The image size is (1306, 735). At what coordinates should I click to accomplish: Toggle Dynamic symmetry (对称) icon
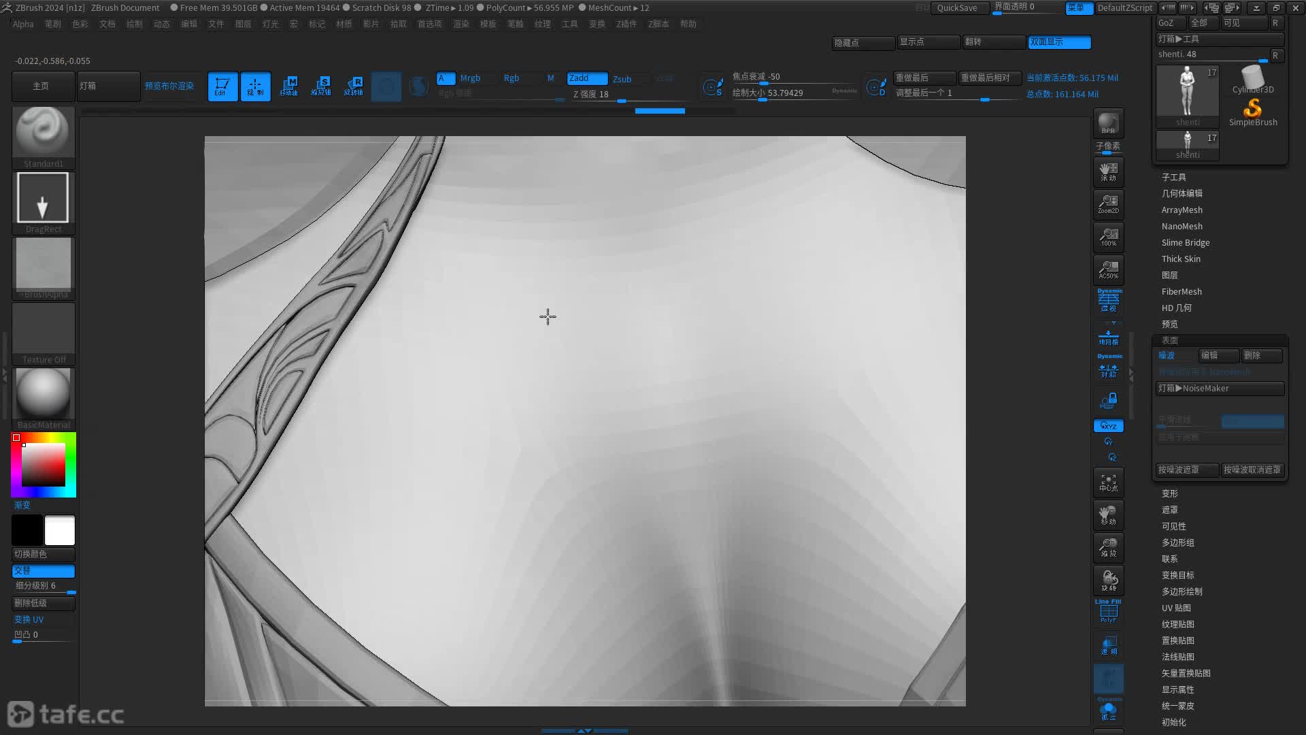[1108, 367]
